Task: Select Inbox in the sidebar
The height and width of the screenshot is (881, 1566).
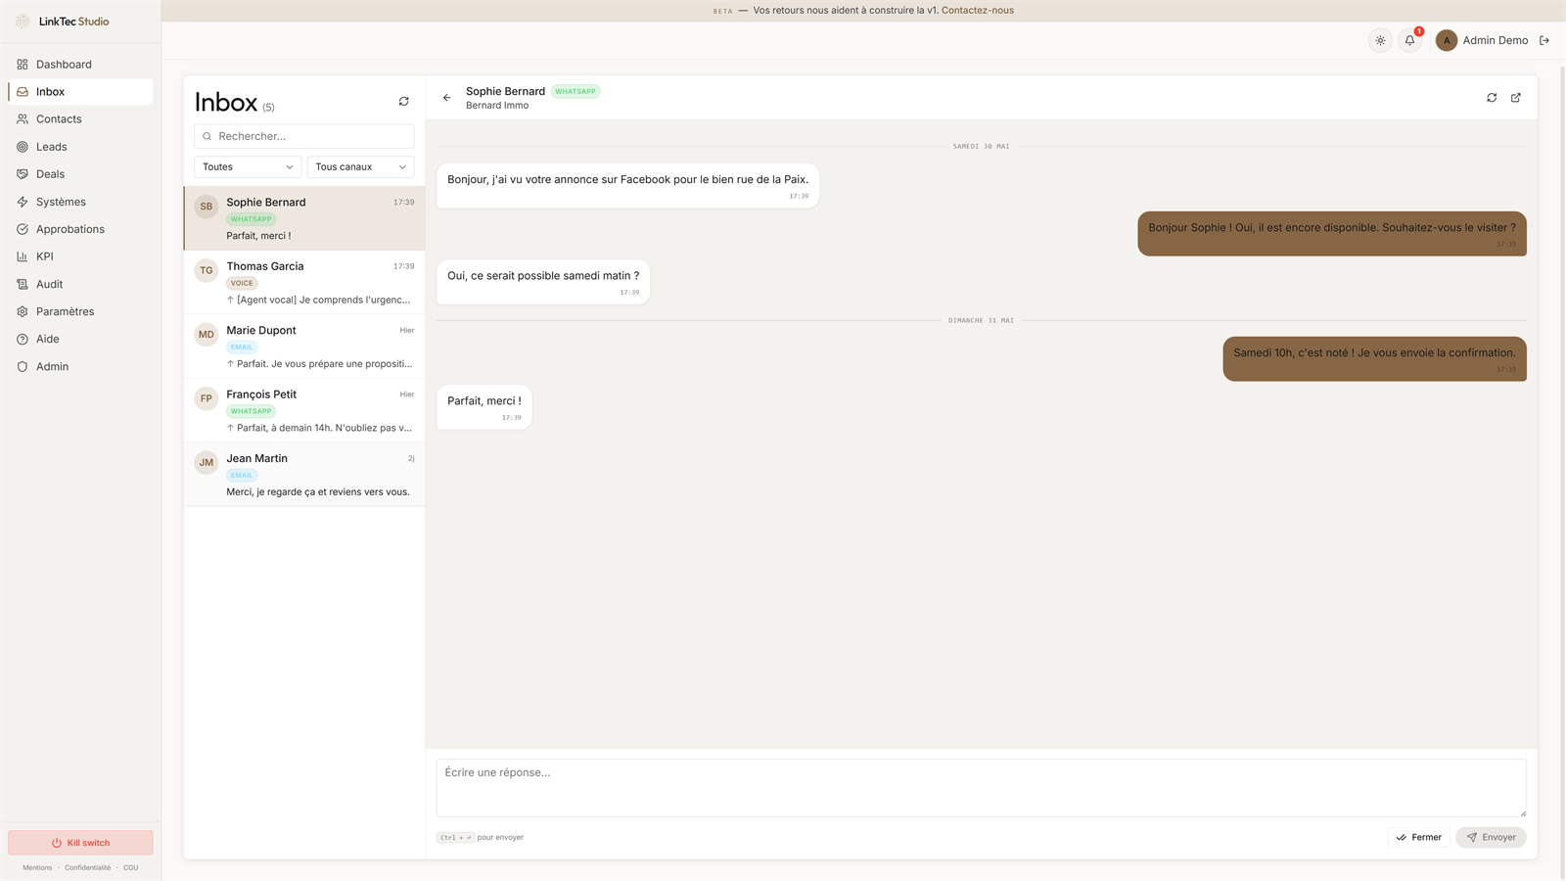Action: (x=80, y=92)
